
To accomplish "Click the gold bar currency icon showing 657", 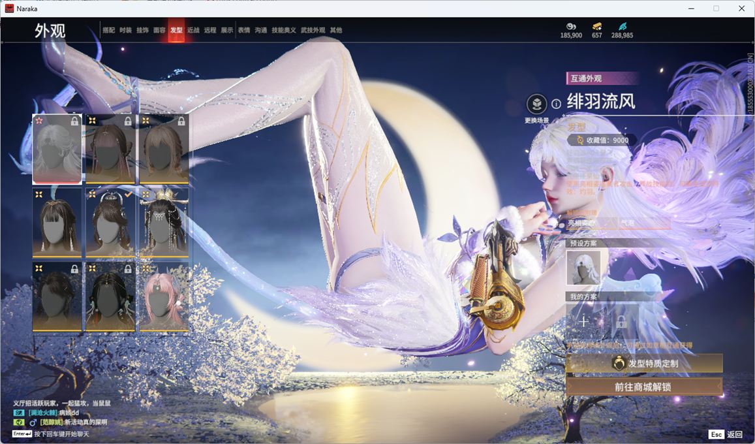I will tap(597, 26).
